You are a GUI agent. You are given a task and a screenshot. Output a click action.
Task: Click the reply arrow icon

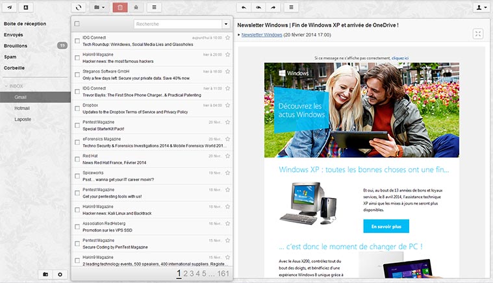click(244, 7)
